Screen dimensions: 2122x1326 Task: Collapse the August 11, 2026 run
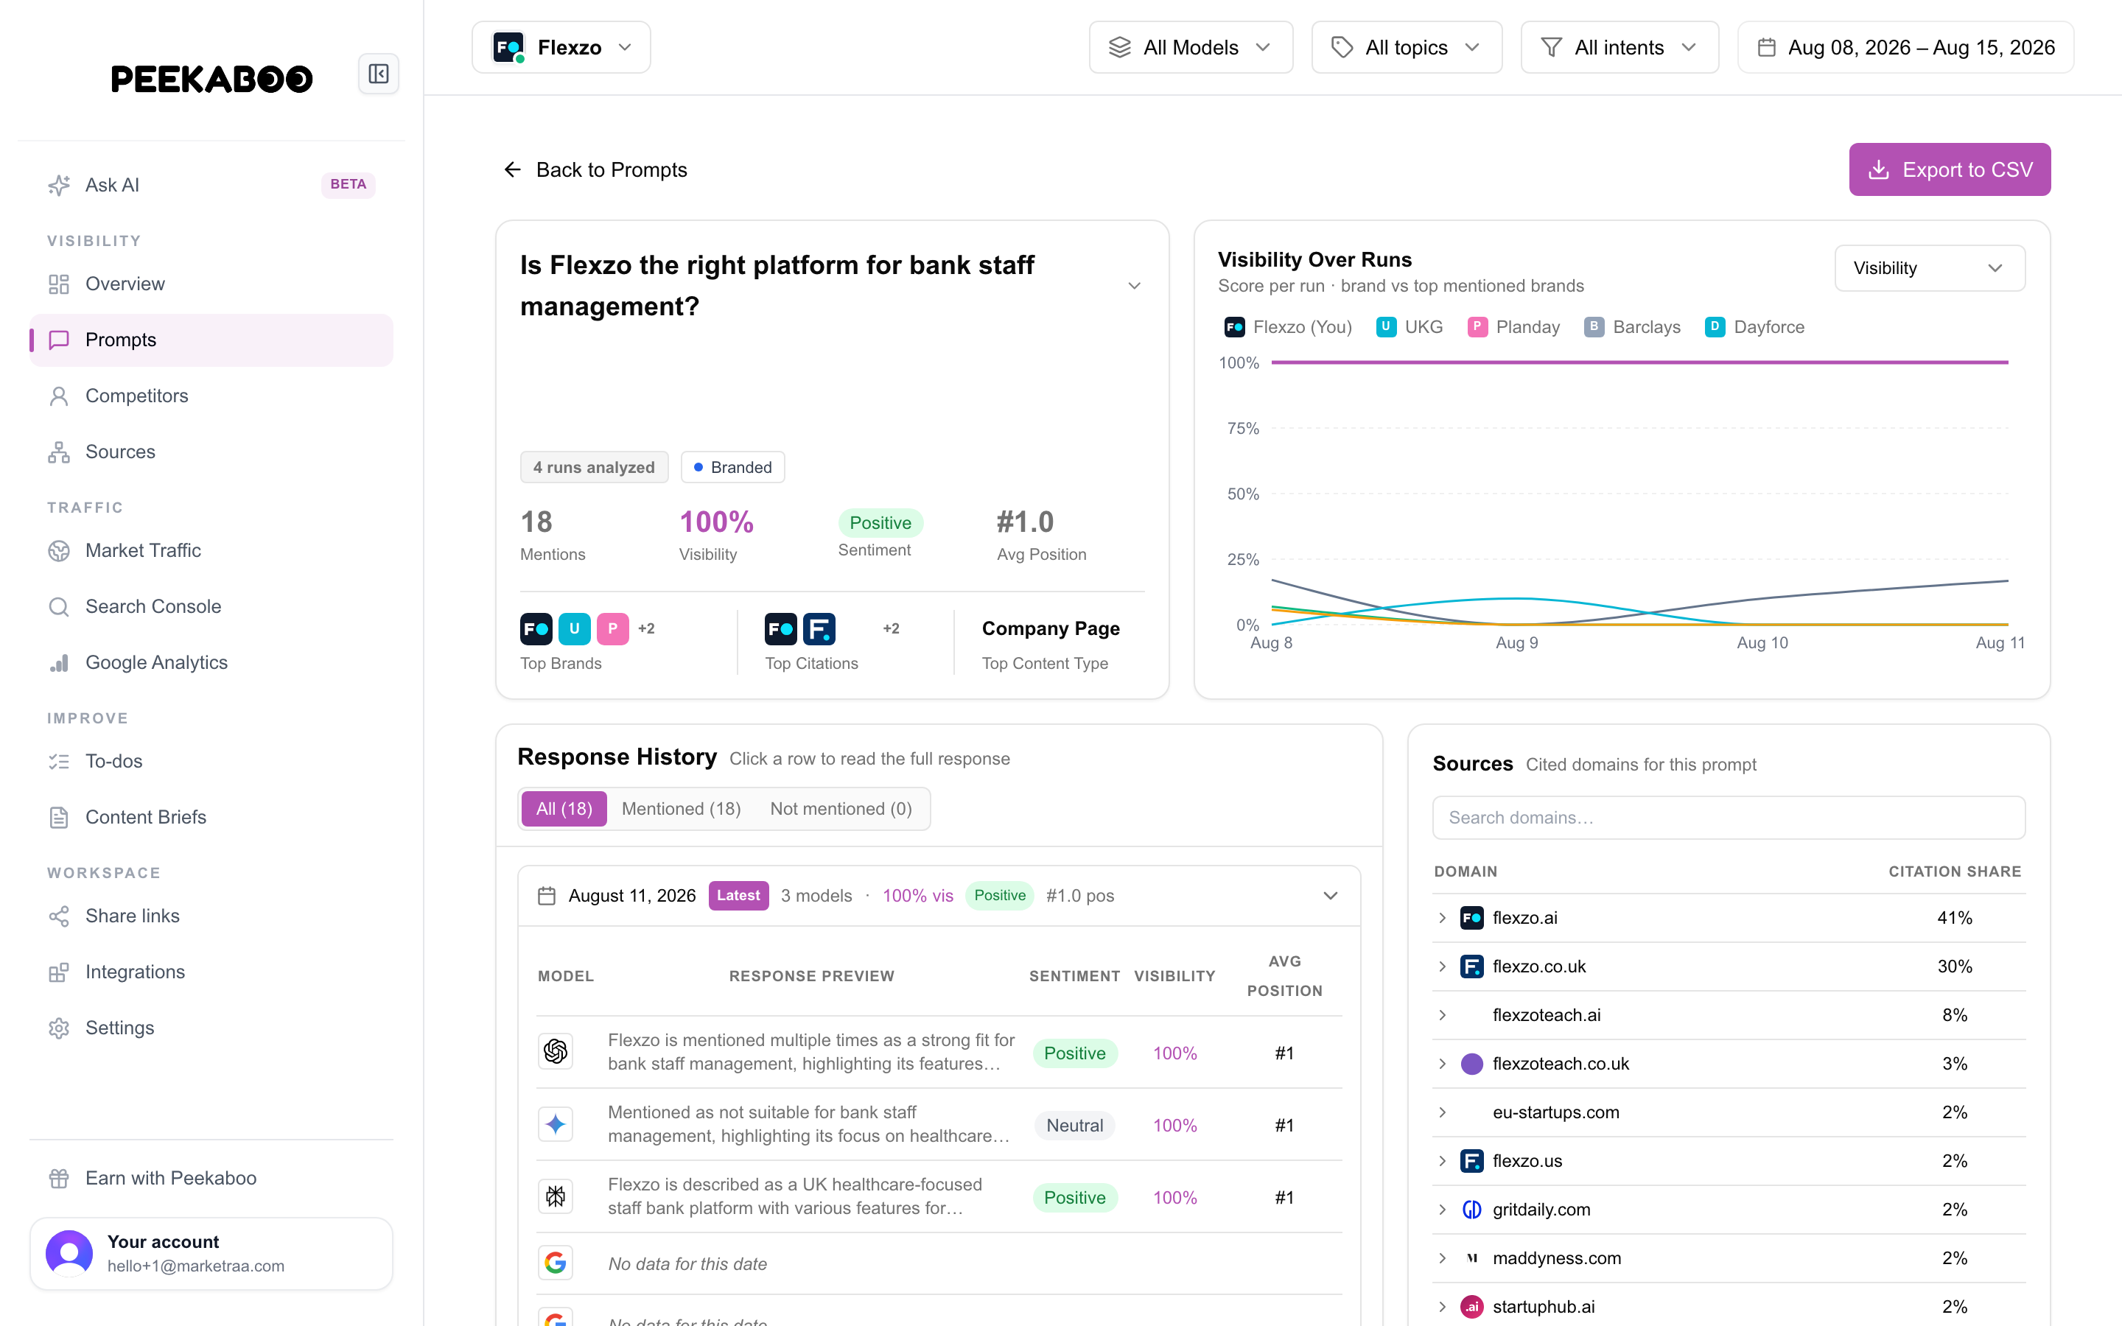pos(1329,895)
